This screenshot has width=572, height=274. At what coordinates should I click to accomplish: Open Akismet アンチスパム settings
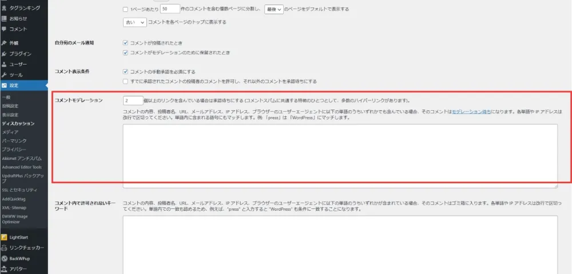click(22, 159)
